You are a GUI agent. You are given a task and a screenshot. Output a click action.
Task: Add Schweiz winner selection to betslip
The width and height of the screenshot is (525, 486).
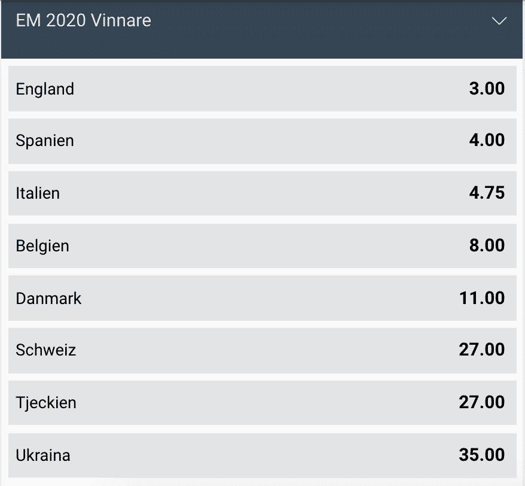262,350
